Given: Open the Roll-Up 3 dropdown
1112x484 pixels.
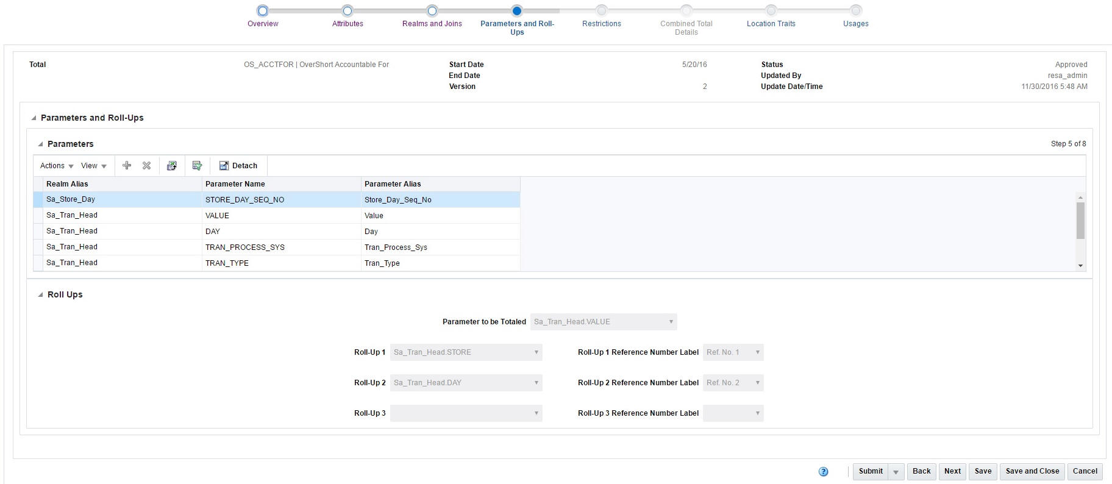Looking at the screenshot, I should [x=466, y=413].
